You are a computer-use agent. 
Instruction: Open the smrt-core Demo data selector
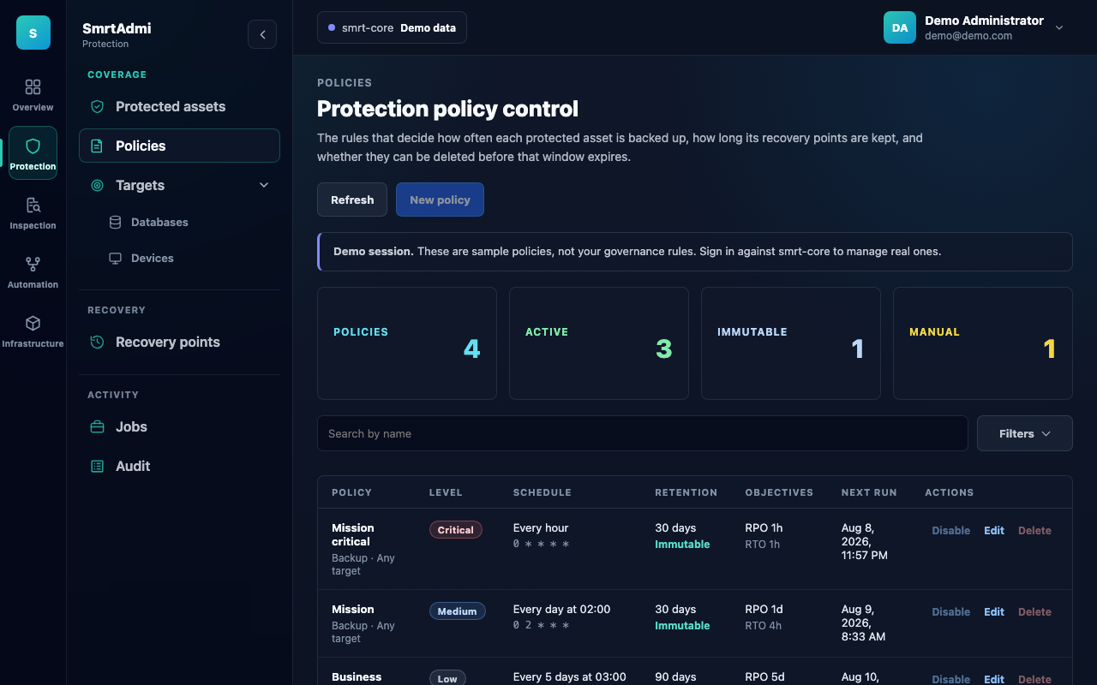point(392,27)
